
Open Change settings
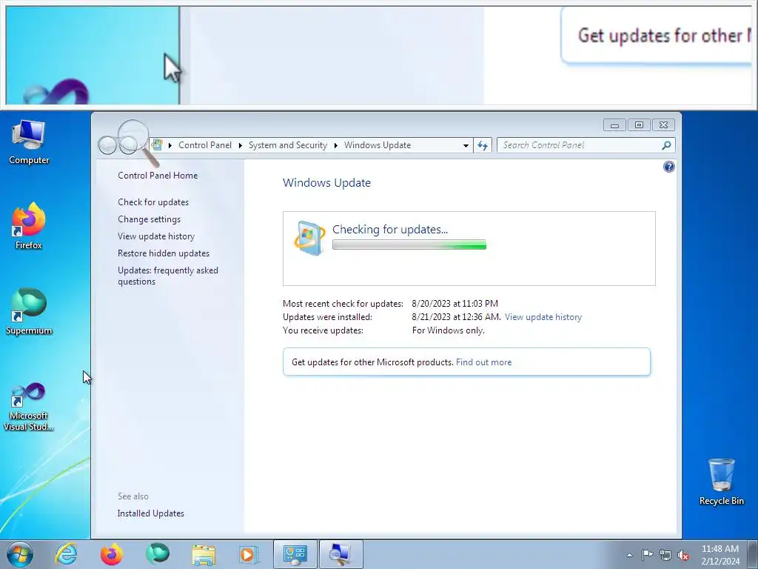click(149, 219)
